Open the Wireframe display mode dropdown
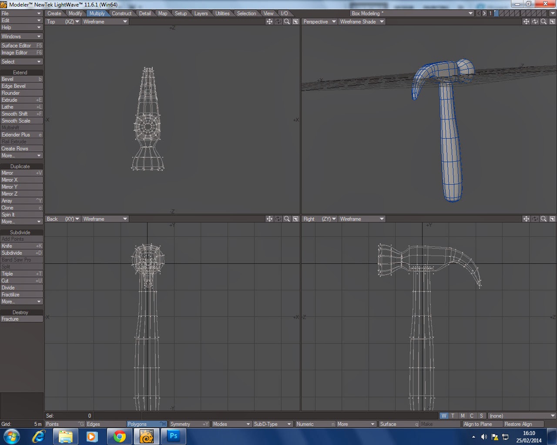Screen dimensions: 557x445 pyautogui.click(x=104, y=21)
